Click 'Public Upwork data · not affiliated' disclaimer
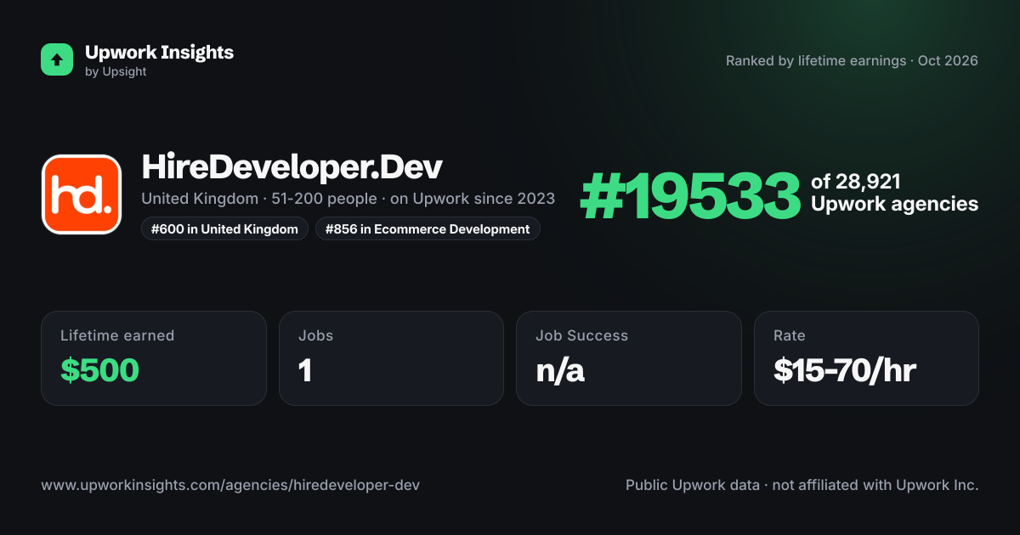The image size is (1020, 535). click(802, 486)
